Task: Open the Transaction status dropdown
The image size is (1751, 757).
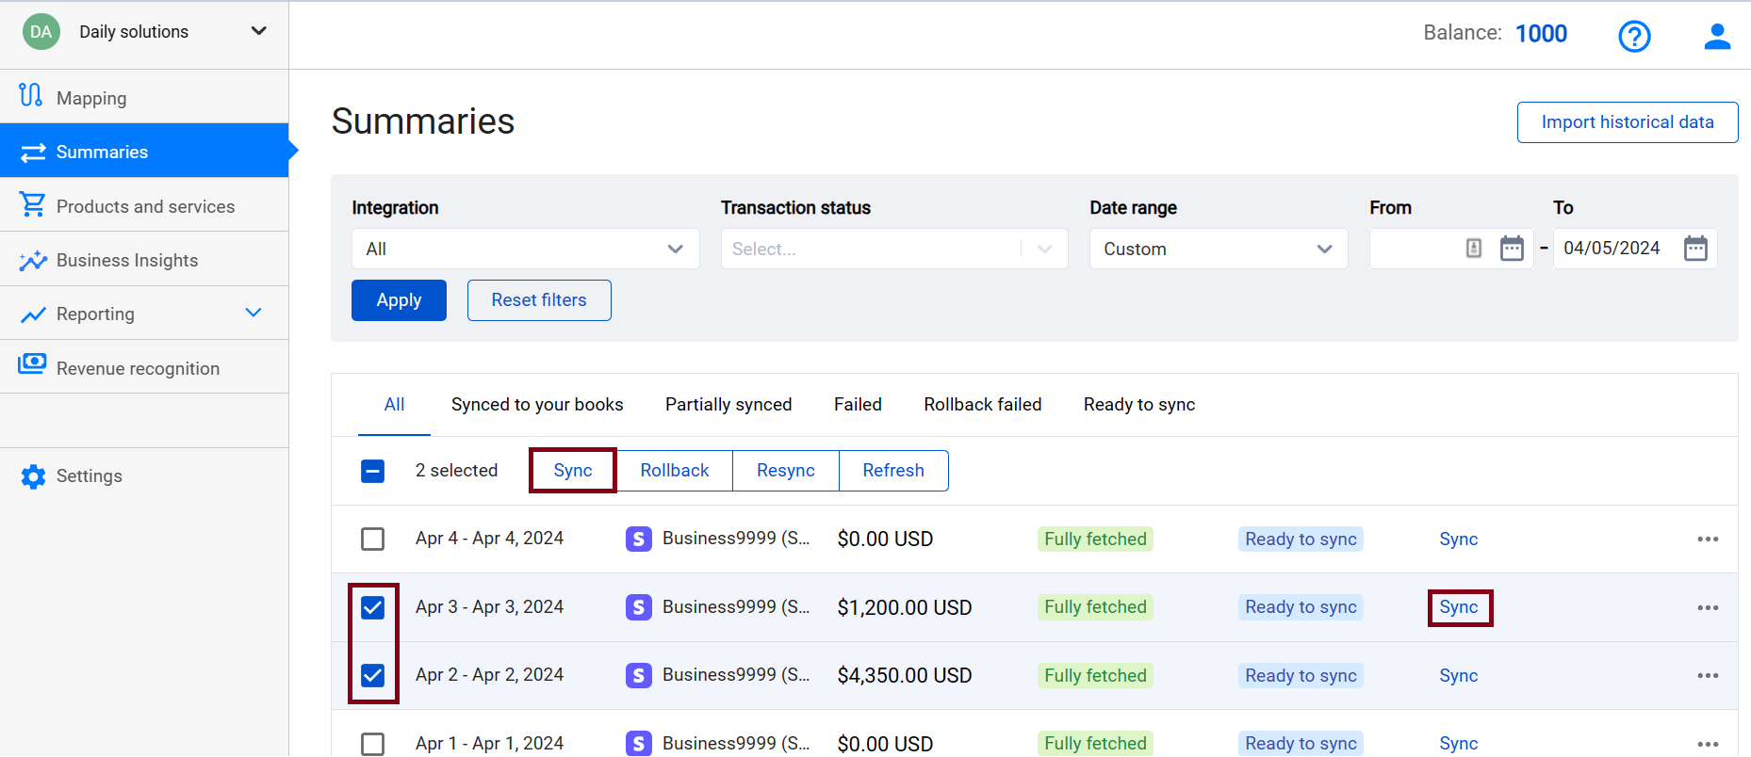Action: [x=893, y=249]
